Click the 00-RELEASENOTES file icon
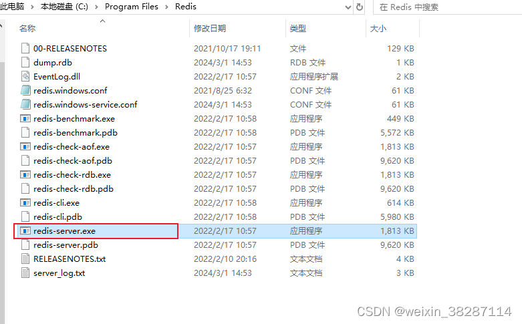 [x=25, y=49]
